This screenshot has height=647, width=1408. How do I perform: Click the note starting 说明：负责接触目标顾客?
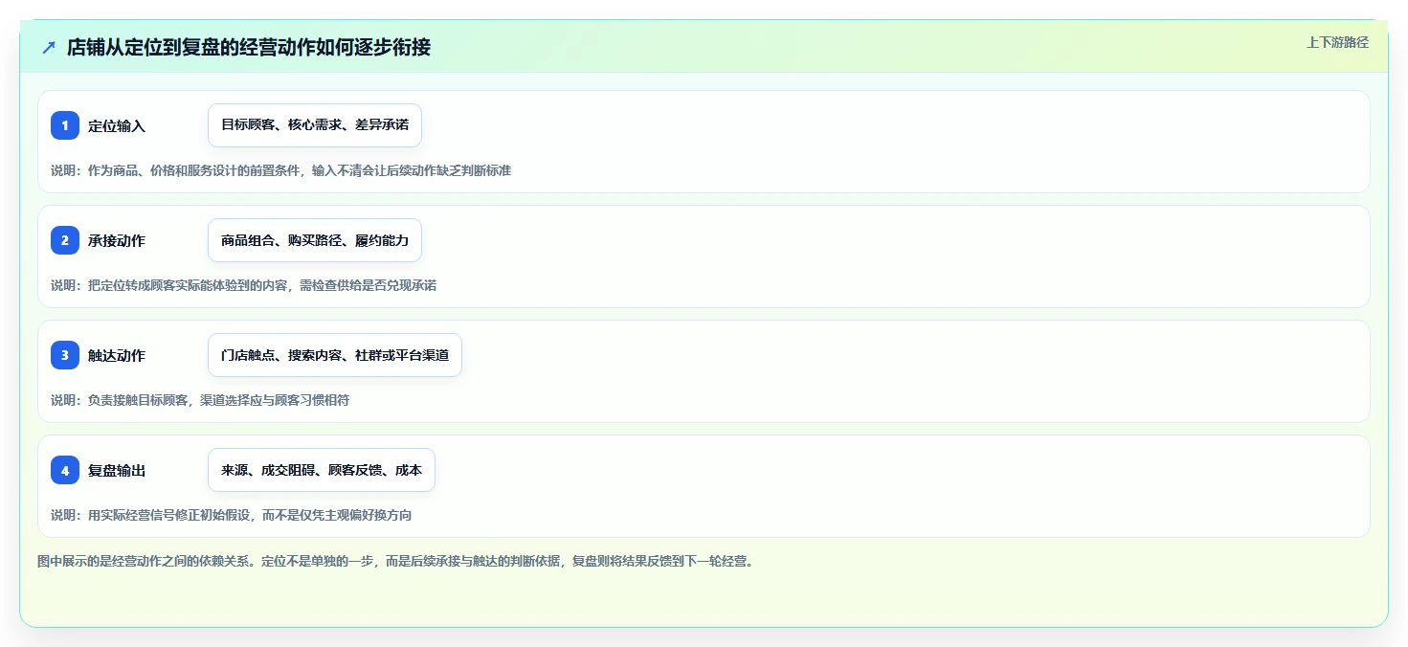coord(200,400)
